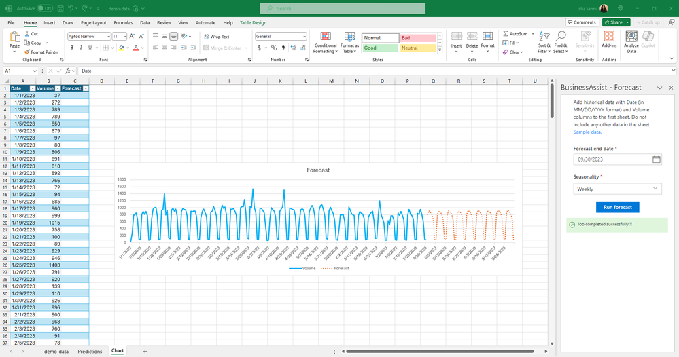The width and height of the screenshot is (679, 357).
Task: Open the calendar picker for forecast end date
Action: 657,159
